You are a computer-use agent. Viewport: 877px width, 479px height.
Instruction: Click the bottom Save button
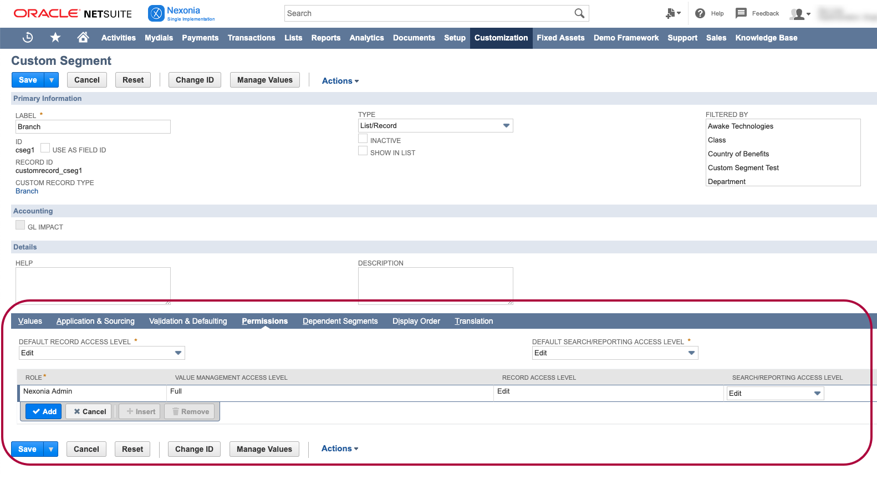27,449
